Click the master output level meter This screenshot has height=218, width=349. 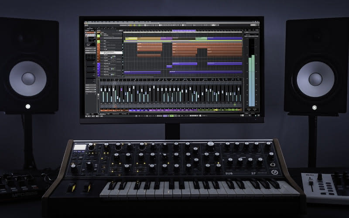(252, 72)
